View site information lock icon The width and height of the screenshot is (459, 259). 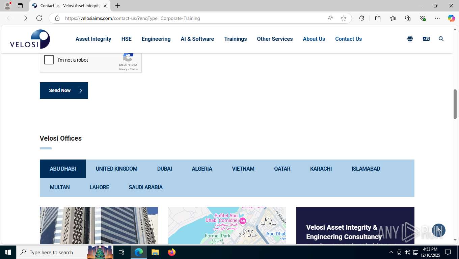[x=57, y=18]
